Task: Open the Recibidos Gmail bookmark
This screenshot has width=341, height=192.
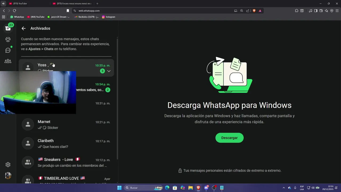Action: click(x=87, y=17)
